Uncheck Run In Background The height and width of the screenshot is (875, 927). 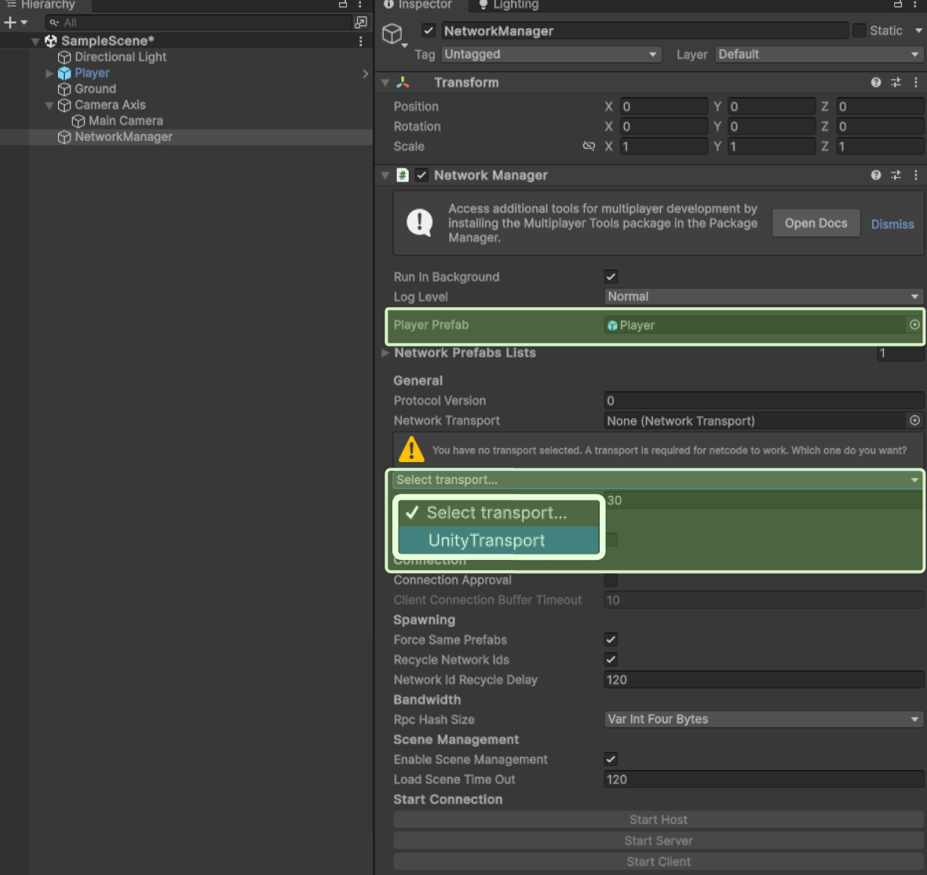611,277
